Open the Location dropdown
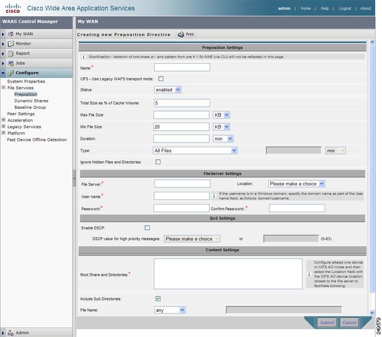The width and height of the screenshot is (382, 337). click(x=297, y=184)
